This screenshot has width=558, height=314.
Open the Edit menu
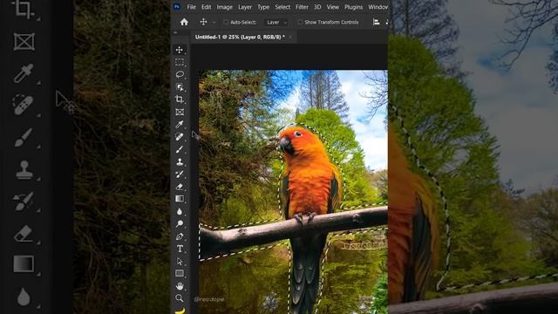[x=206, y=7]
